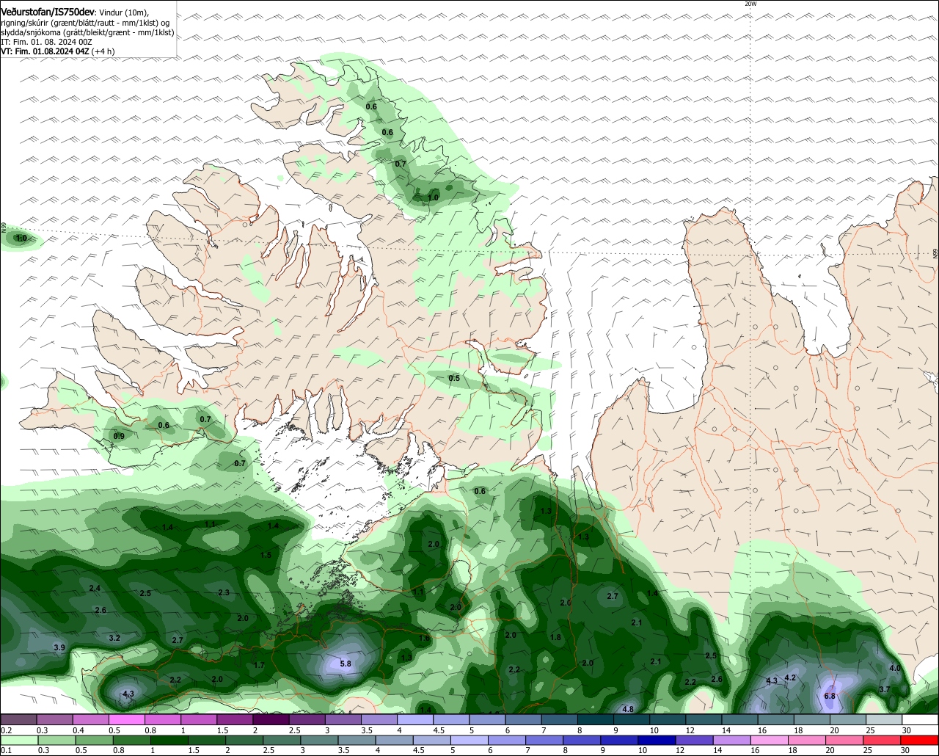The width and height of the screenshot is (939, 756).
Task: Click the 3.7 precipitation value on the map
Action: pos(885,689)
